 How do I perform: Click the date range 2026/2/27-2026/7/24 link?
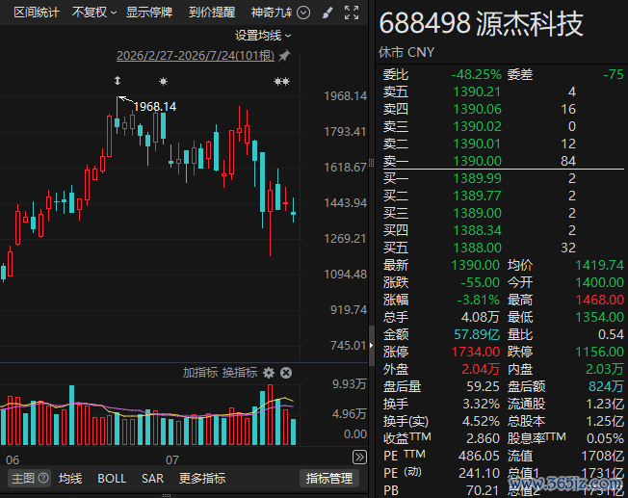(x=196, y=55)
